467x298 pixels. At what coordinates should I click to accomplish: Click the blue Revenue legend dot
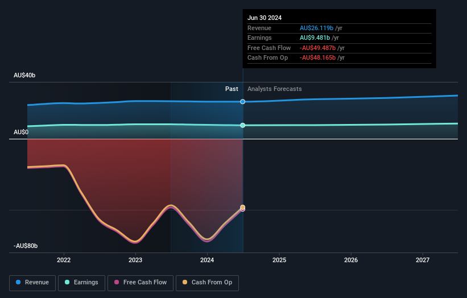tap(18, 282)
